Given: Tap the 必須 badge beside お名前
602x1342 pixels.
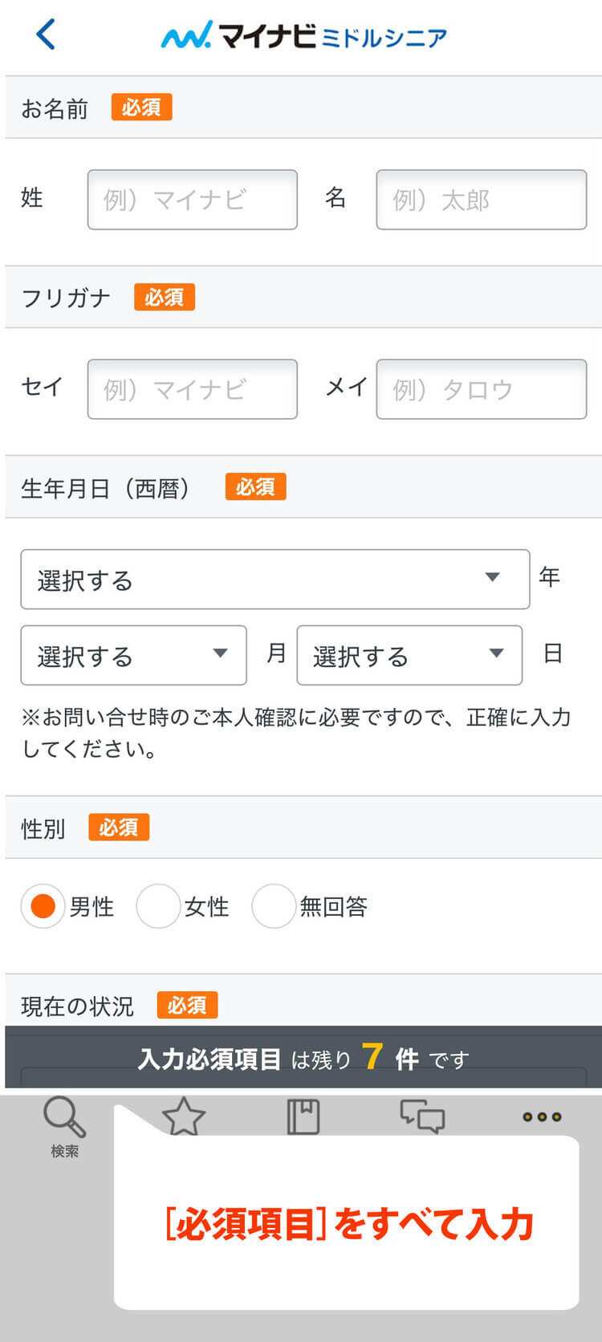Looking at the screenshot, I should click(x=141, y=107).
